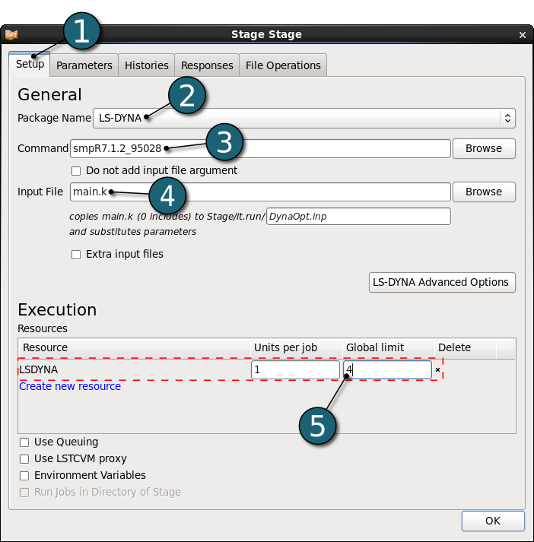The height and width of the screenshot is (542, 534).
Task: Click the Create new resource link
Action: tap(70, 386)
